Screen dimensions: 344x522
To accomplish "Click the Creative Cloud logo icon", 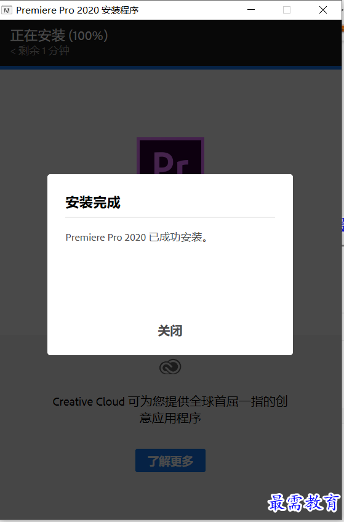I will point(170,367).
